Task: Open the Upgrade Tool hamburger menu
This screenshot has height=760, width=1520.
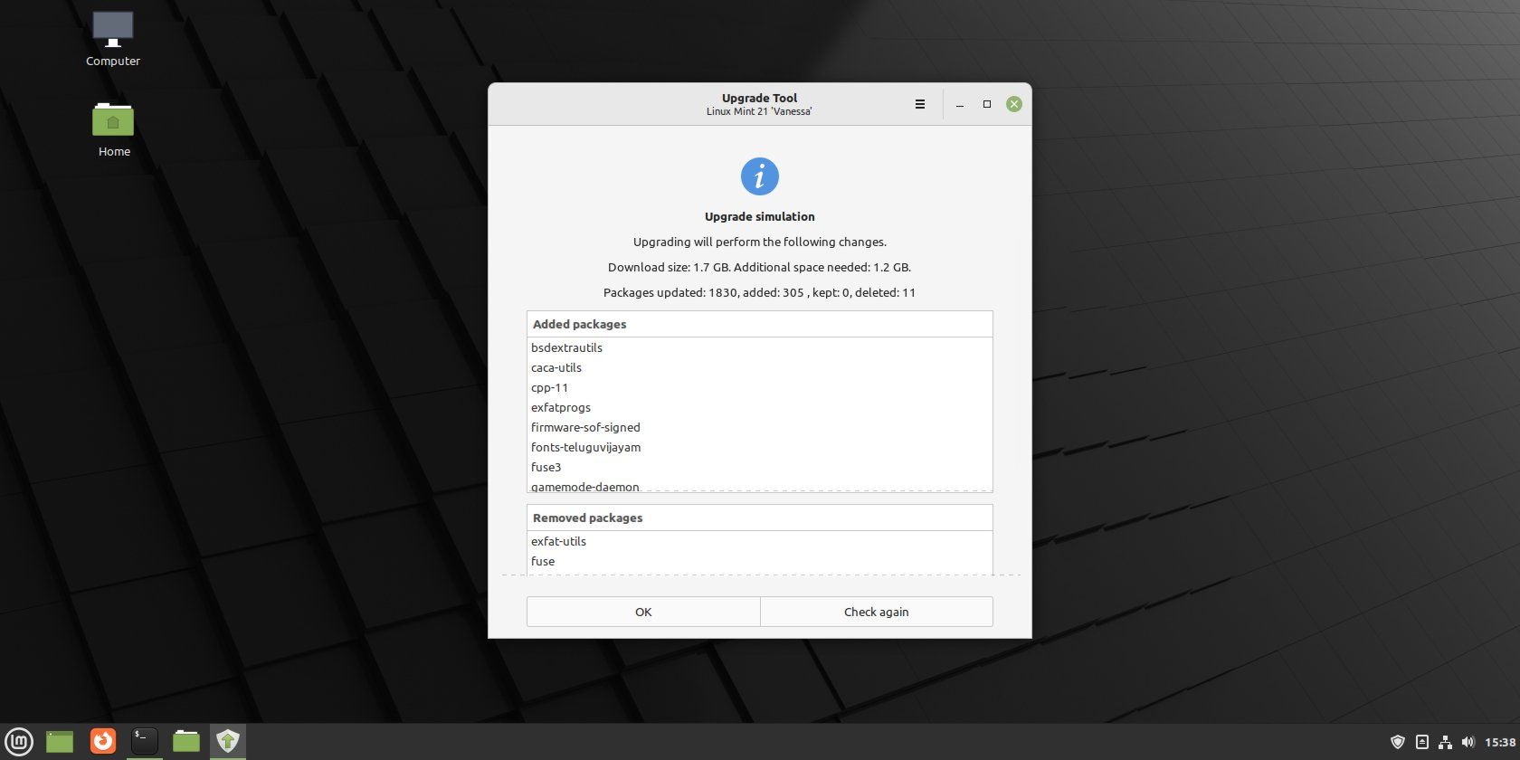Action: (920, 104)
